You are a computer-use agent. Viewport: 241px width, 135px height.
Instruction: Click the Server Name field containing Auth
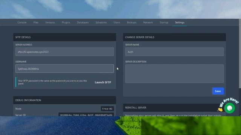point(174,52)
